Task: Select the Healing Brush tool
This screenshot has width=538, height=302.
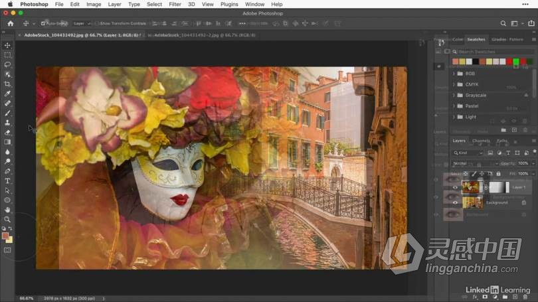Action: click(7, 103)
